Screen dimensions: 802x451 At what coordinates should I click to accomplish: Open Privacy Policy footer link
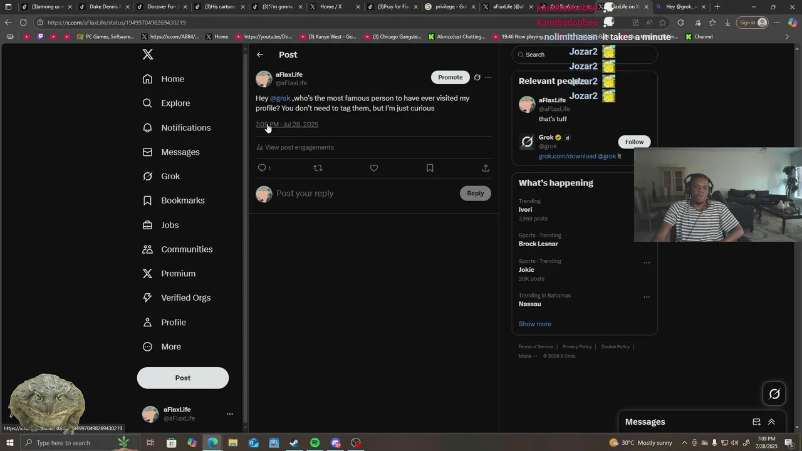[x=577, y=346]
